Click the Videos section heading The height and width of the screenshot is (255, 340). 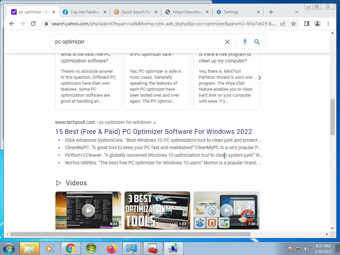[x=76, y=183]
